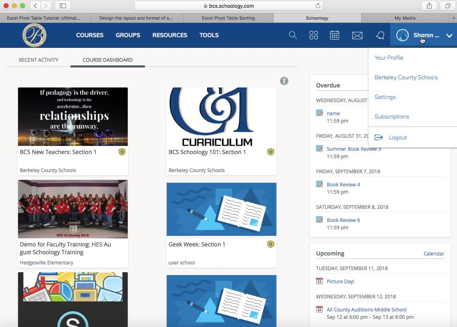Screen dimensions: 457x327
Task: Switch to the Design the layout browser tab
Action: tap(137, 18)
